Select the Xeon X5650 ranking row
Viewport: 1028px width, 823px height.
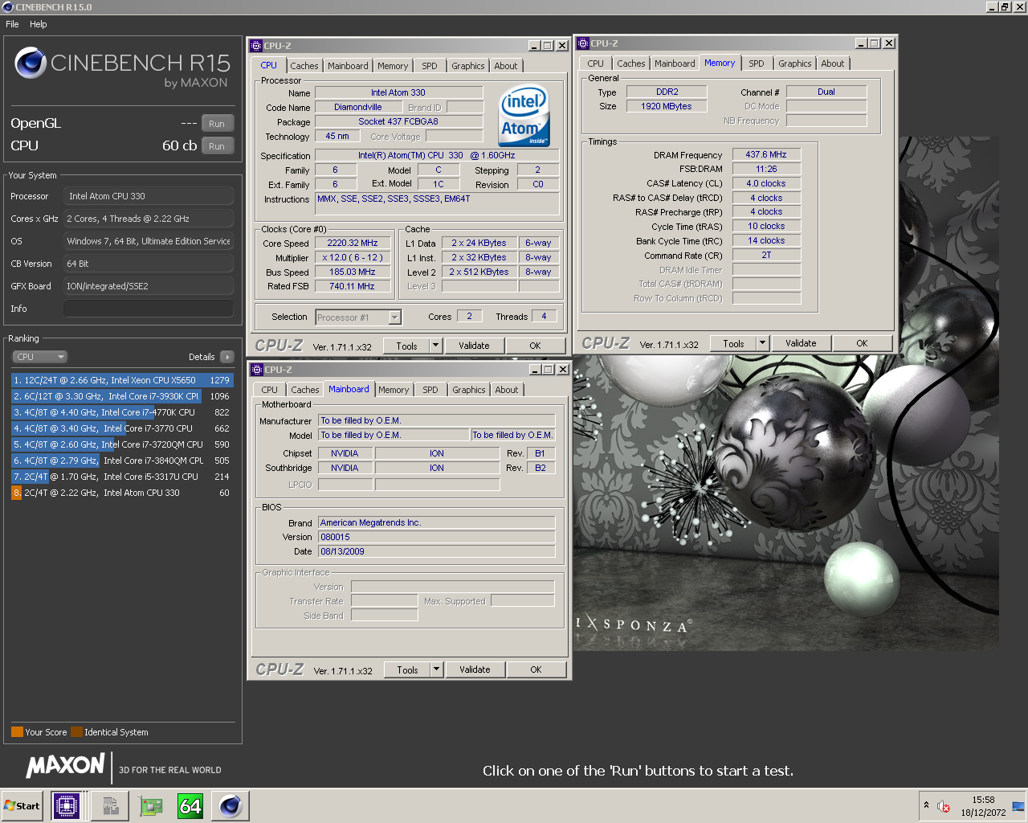tap(122, 380)
